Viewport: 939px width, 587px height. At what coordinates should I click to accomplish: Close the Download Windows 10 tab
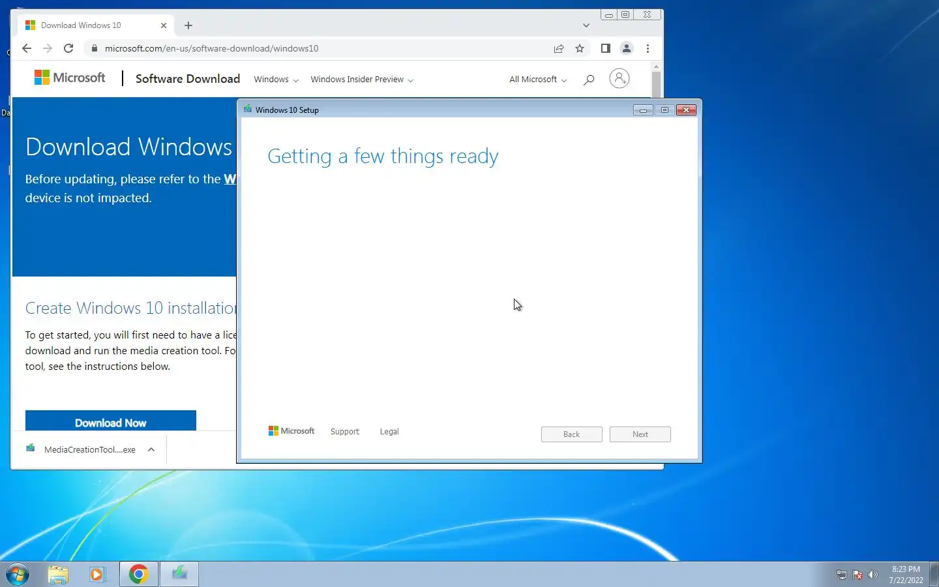click(x=164, y=25)
